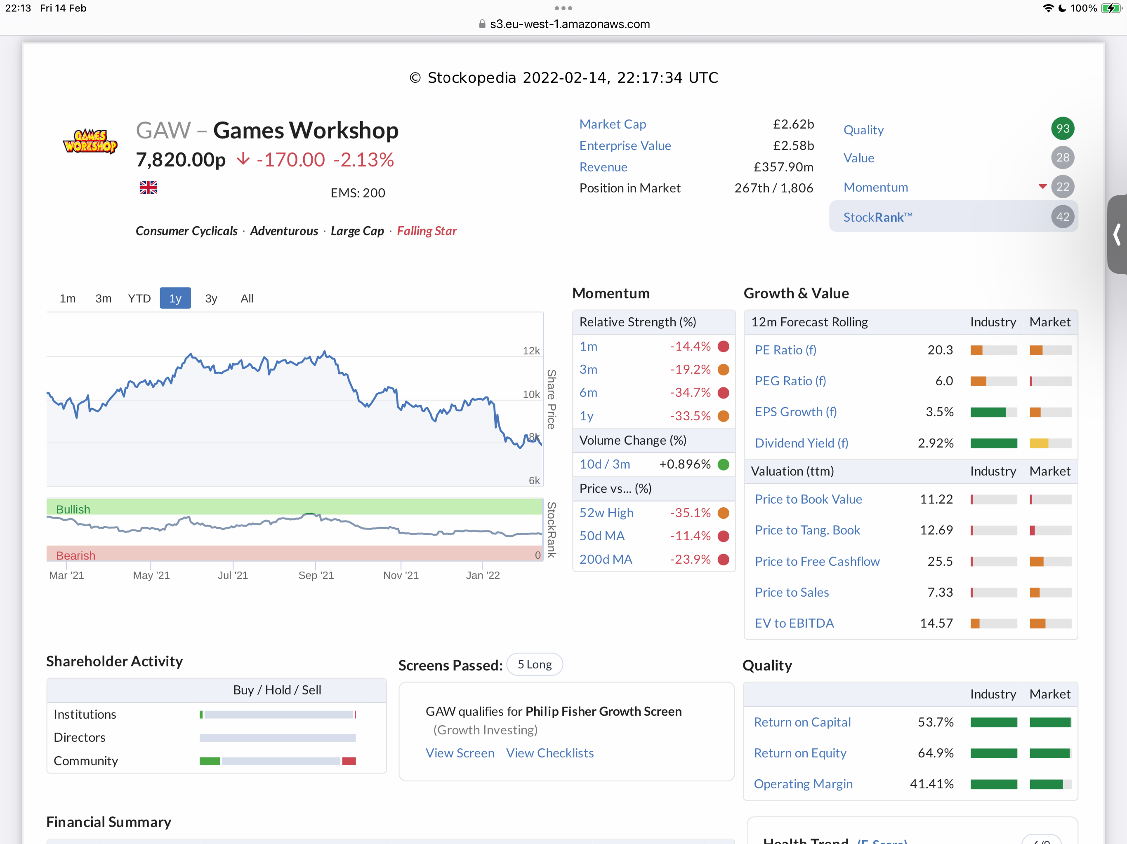This screenshot has width=1127, height=844.
Task: Click the Value score 28 badge
Action: coord(1062,158)
